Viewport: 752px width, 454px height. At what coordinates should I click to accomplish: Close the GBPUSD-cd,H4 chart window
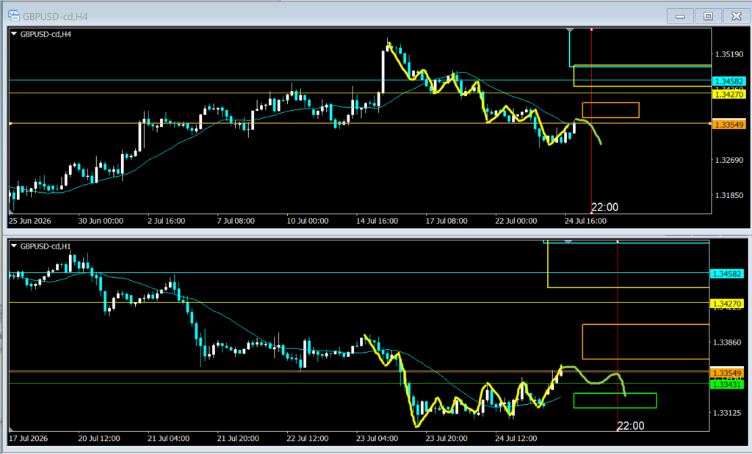(737, 16)
